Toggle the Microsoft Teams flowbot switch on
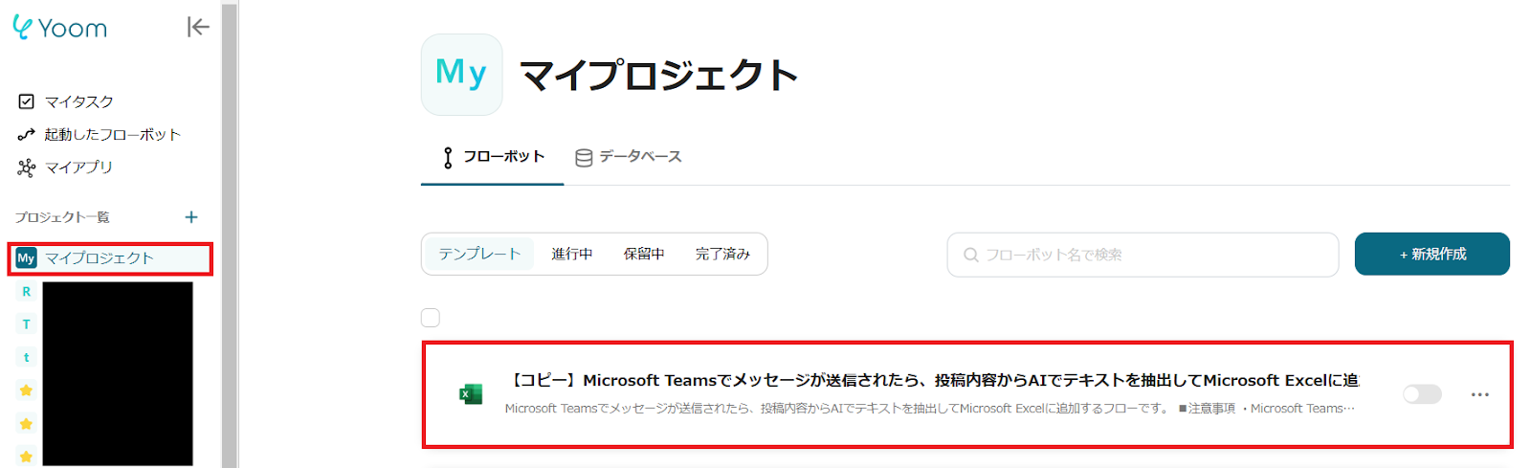The width and height of the screenshot is (1531, 468). click(x=1421, y=394)
